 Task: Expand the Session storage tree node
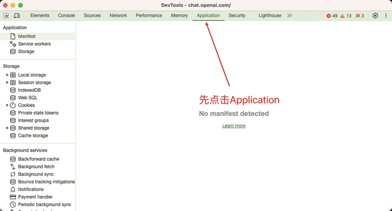point(7,83)
